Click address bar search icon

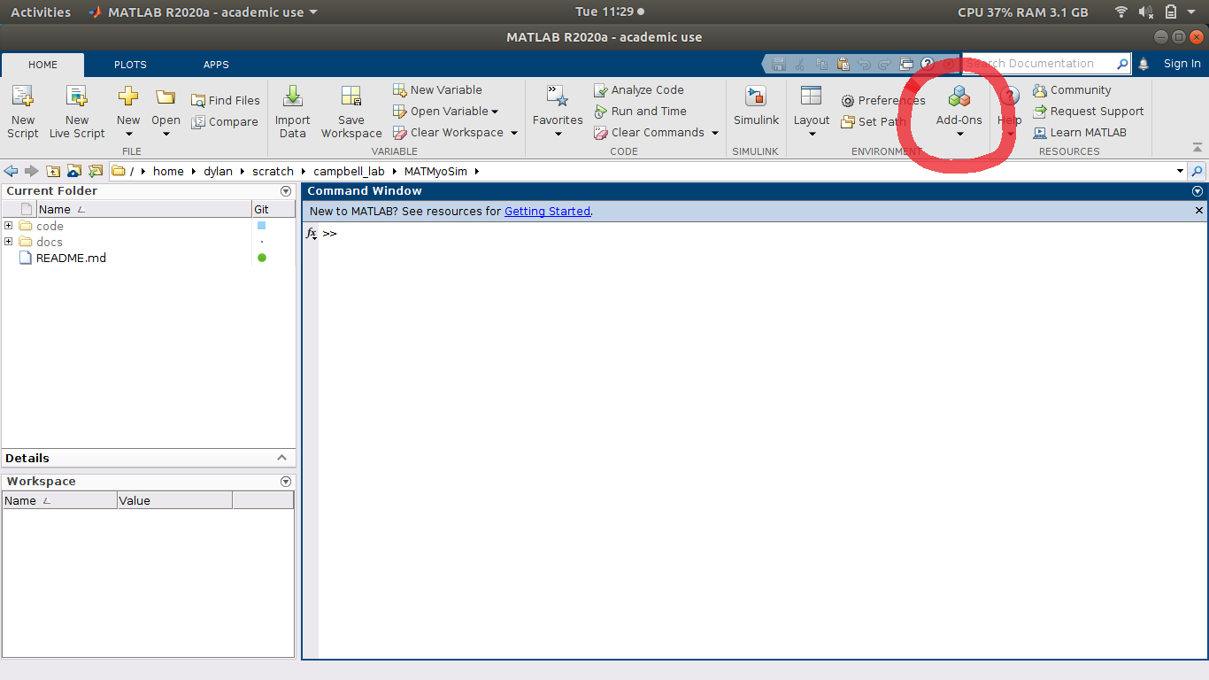tap(1197, 171)
